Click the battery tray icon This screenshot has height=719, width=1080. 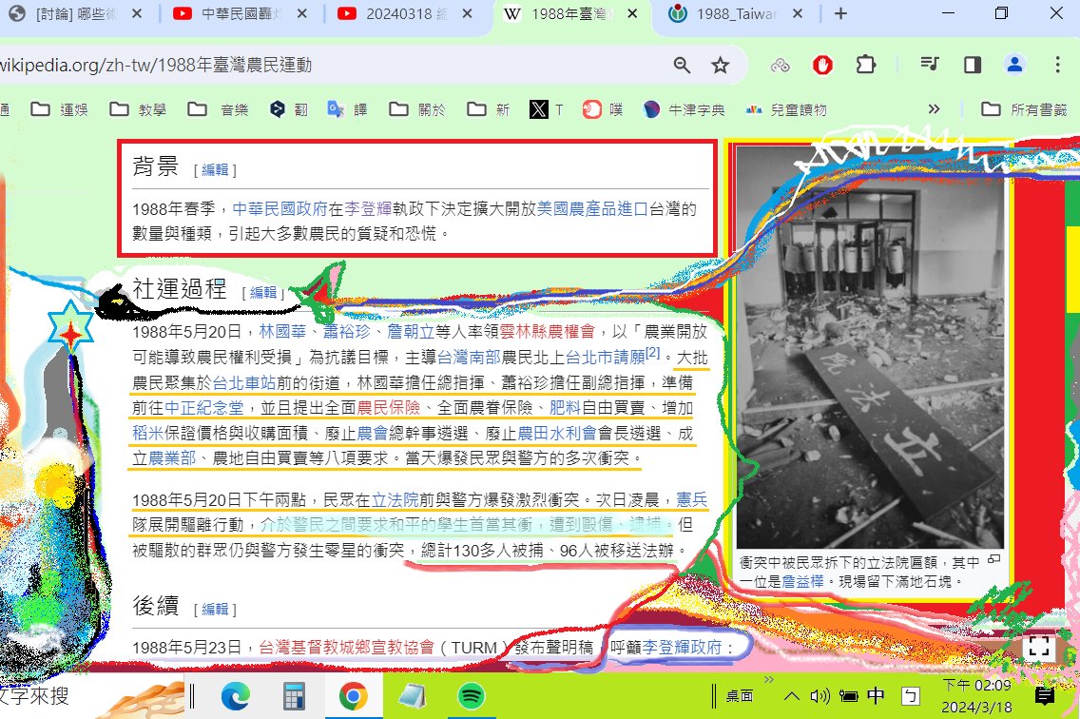(849, 696)
